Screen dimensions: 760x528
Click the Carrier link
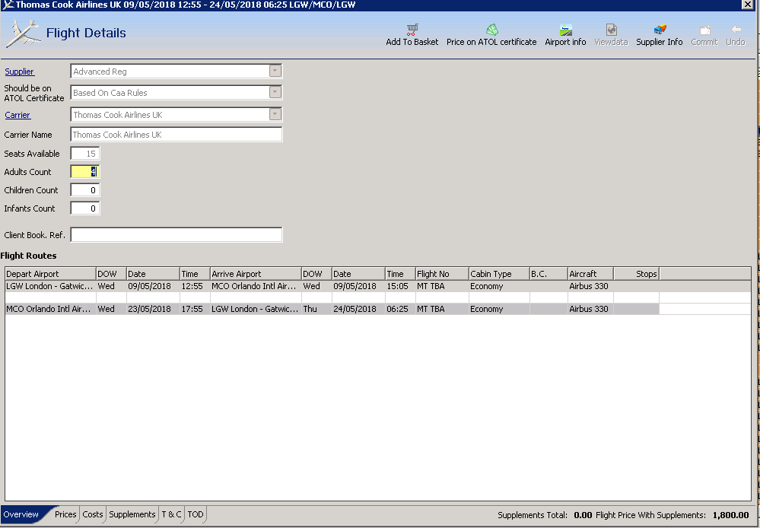tap(17, 115)
